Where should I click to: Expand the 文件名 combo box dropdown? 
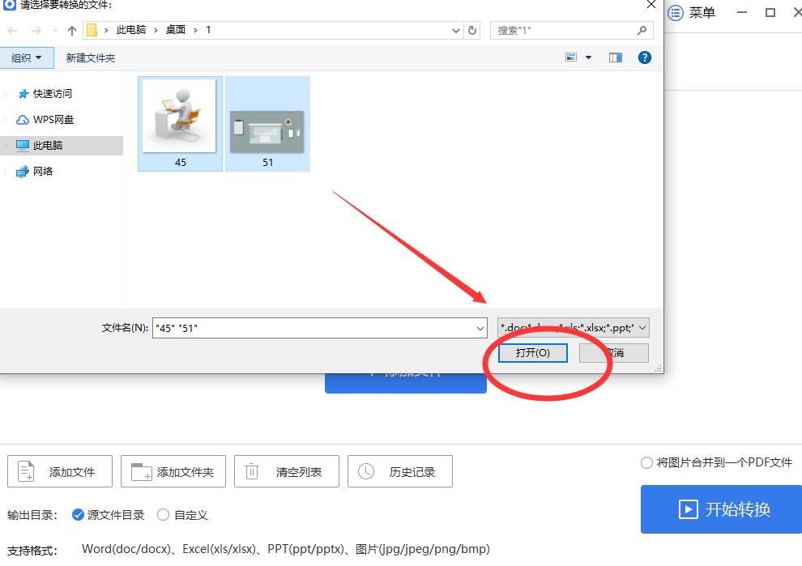(481, 327)
